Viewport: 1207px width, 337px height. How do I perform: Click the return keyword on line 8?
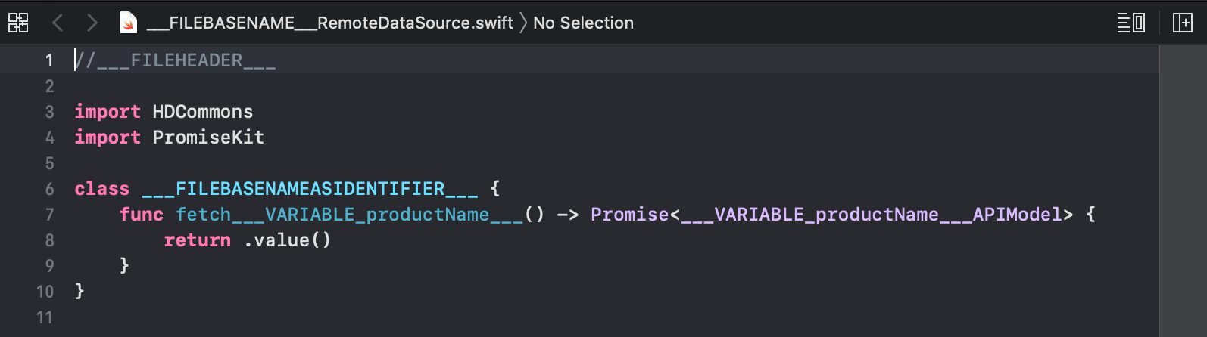point(198,240)
